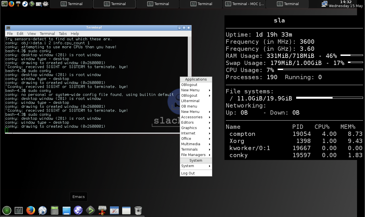
Task: Click the green radar icon in dock
Action: click(7, 210)
